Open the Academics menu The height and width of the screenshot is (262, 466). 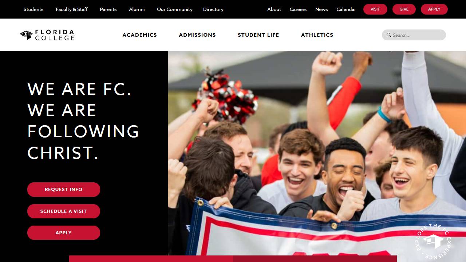point(140,35)
